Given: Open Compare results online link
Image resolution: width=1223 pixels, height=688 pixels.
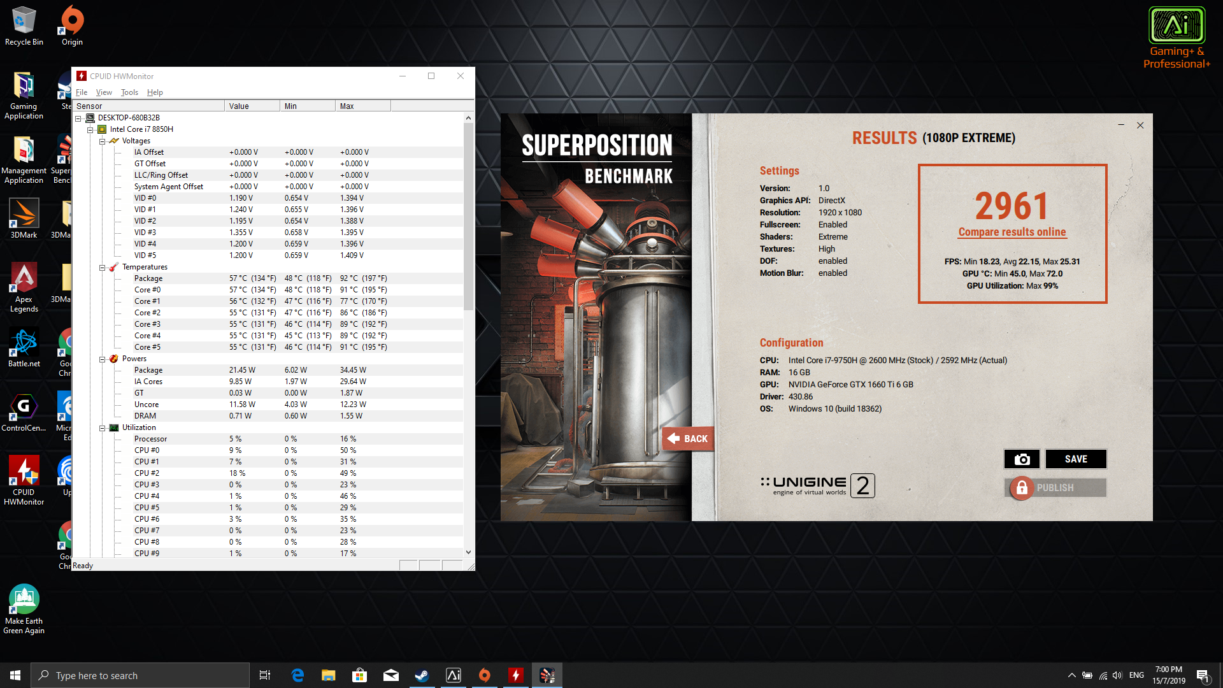Looking at the screenshot, I should pos(1012,232).
